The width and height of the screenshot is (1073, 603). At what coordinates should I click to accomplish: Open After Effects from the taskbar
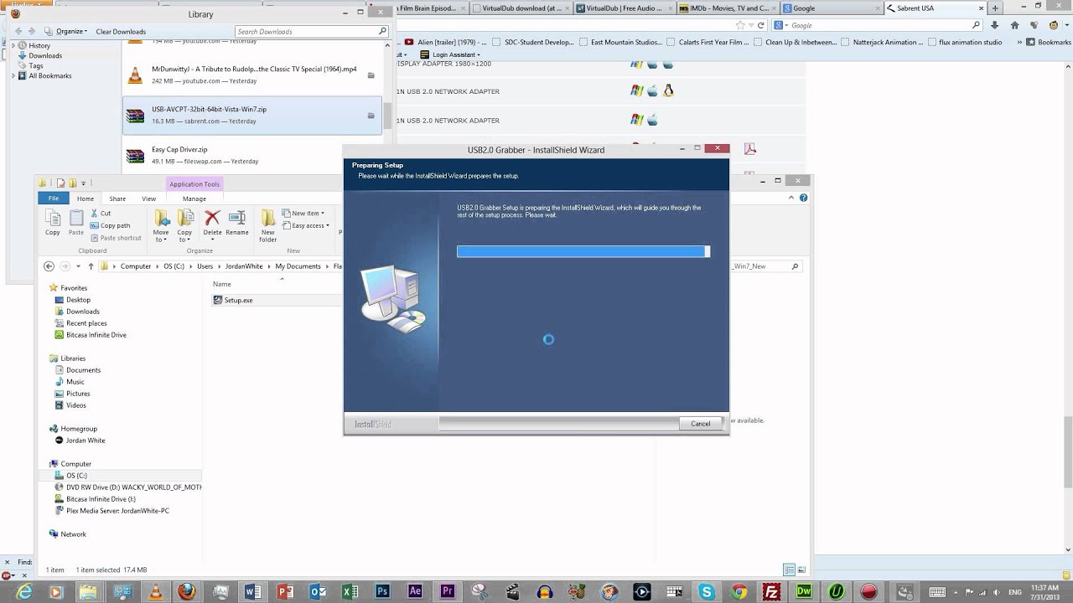click(x=415, y=591)
